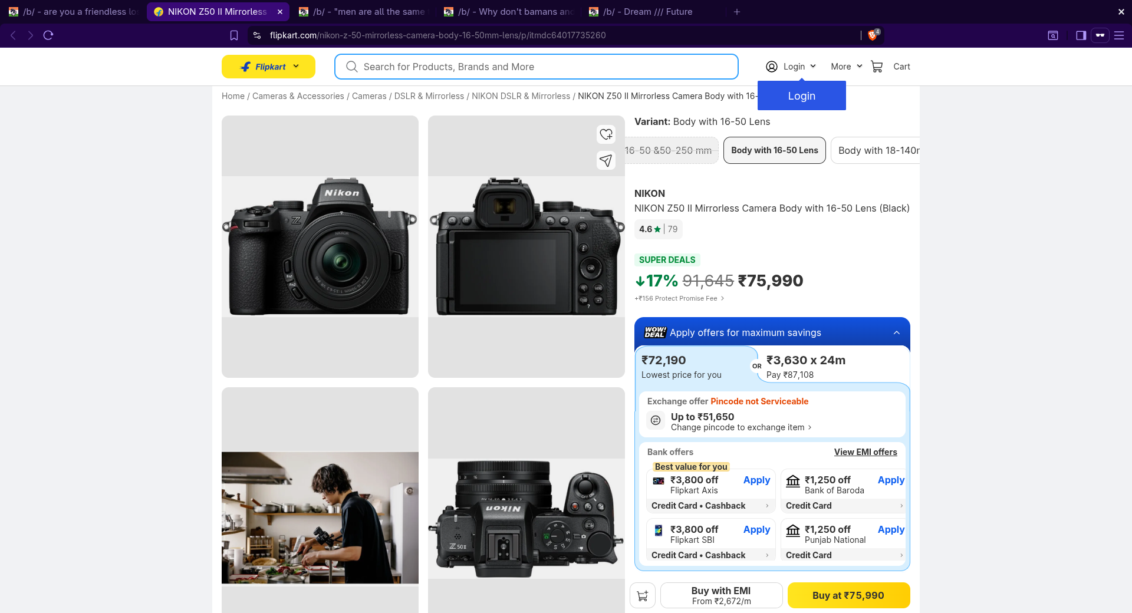Click the product search input field
The width and height of the screenshot is (1132, 613).
tap(537, 67)
